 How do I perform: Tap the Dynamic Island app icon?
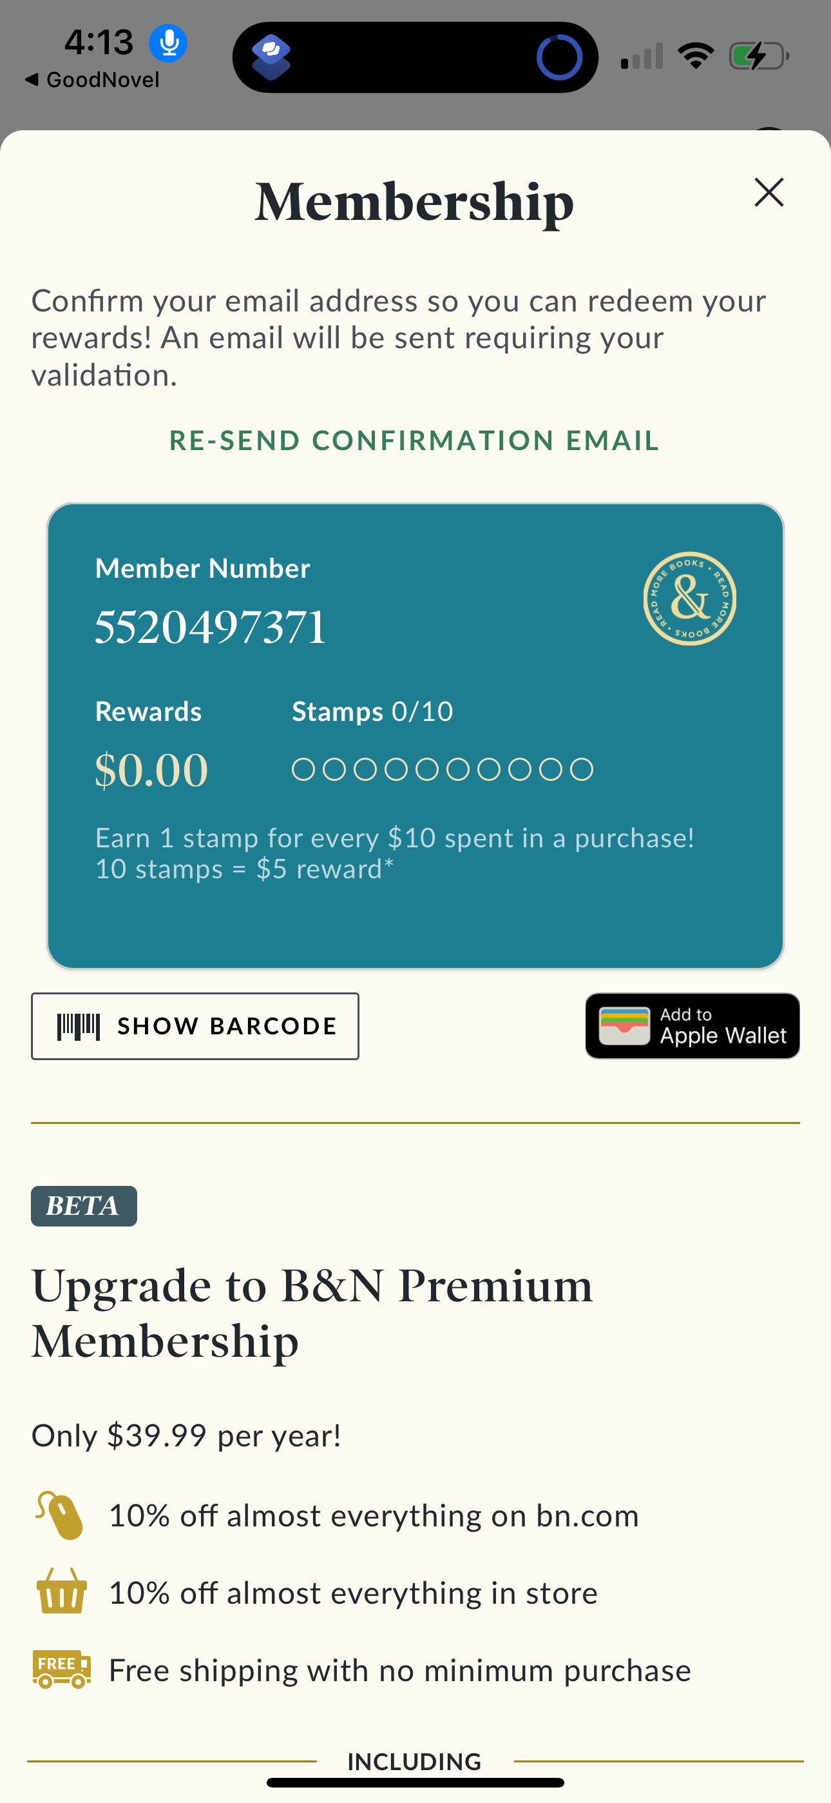[x=271, y=57]
